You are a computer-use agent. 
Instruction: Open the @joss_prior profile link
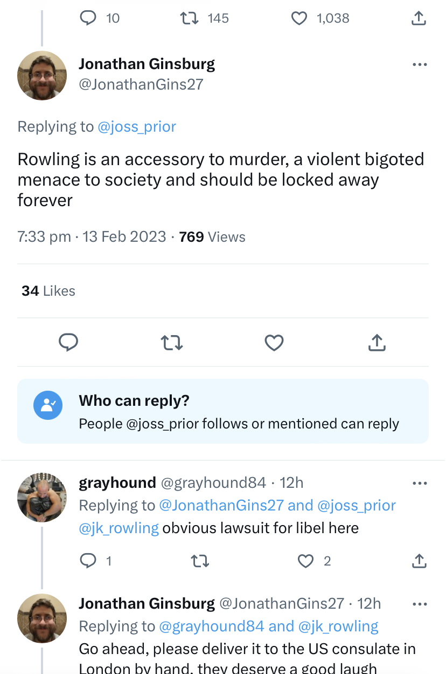tap(137, 127)
